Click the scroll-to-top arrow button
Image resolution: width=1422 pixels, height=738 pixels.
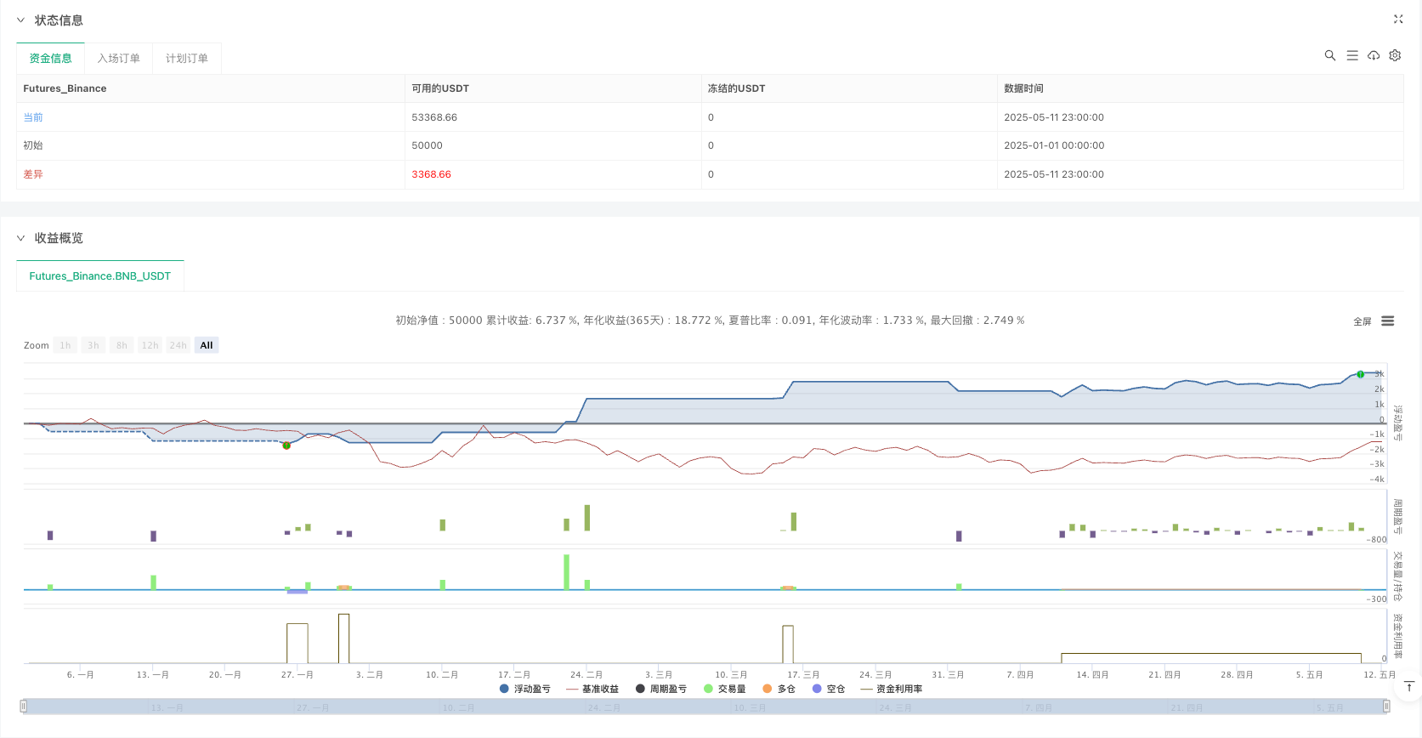click(1408, 687)
